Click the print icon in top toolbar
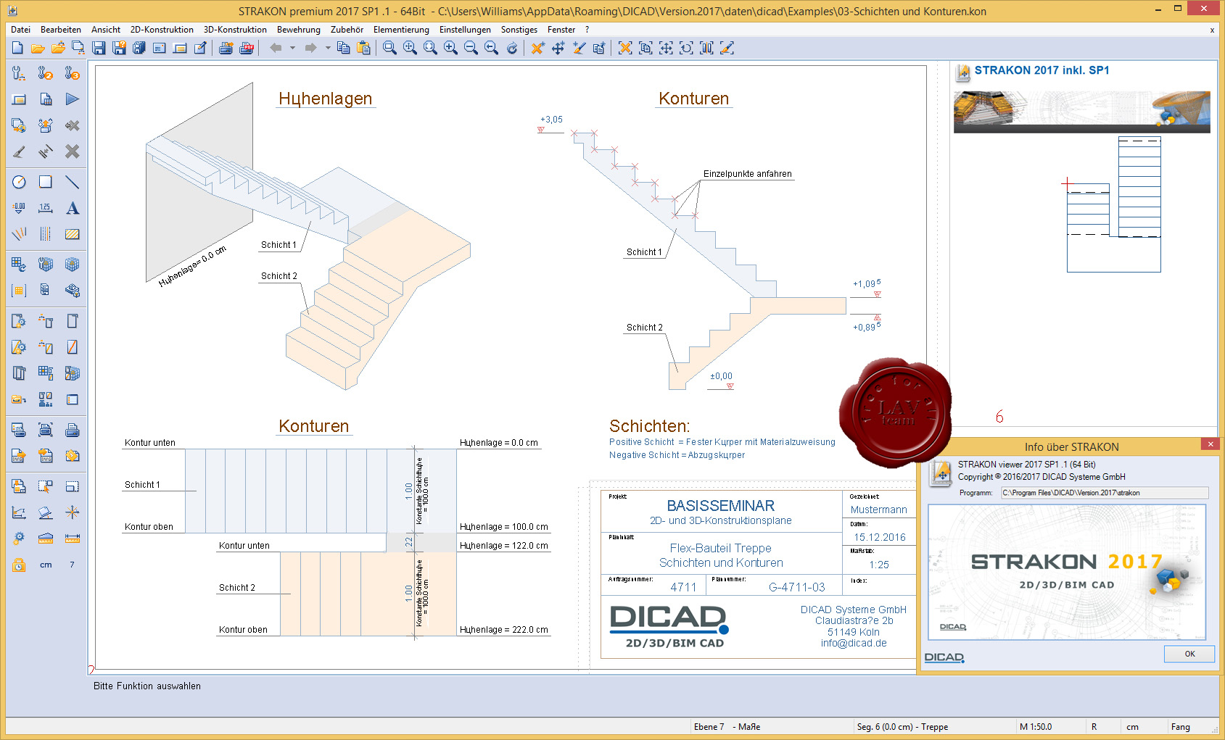This screenshot has width=1225, height=740. [226, 48]
